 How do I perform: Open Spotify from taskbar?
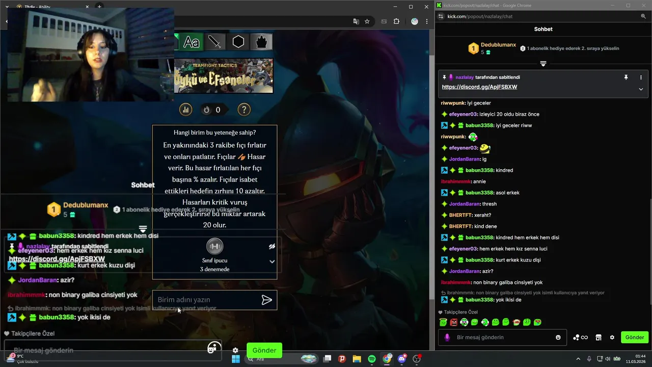372,359
